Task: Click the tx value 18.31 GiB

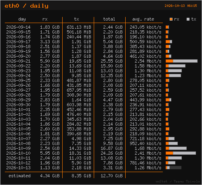Action: coord(80,153)
